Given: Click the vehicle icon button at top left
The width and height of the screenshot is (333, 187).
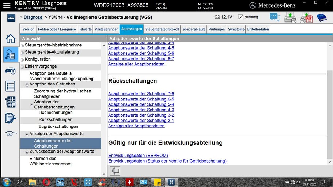Looking at the screenshot, I should click(11, 18).
